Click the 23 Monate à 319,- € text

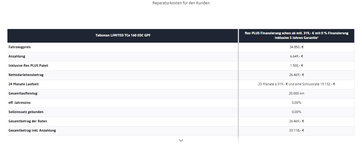point(273,84)
